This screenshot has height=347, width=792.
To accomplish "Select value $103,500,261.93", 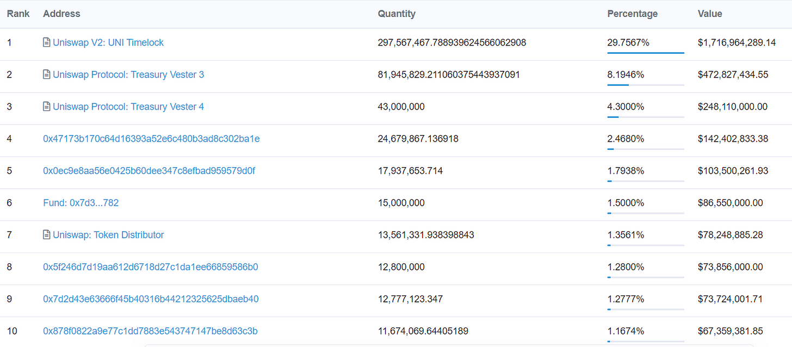I will point(733,171).
